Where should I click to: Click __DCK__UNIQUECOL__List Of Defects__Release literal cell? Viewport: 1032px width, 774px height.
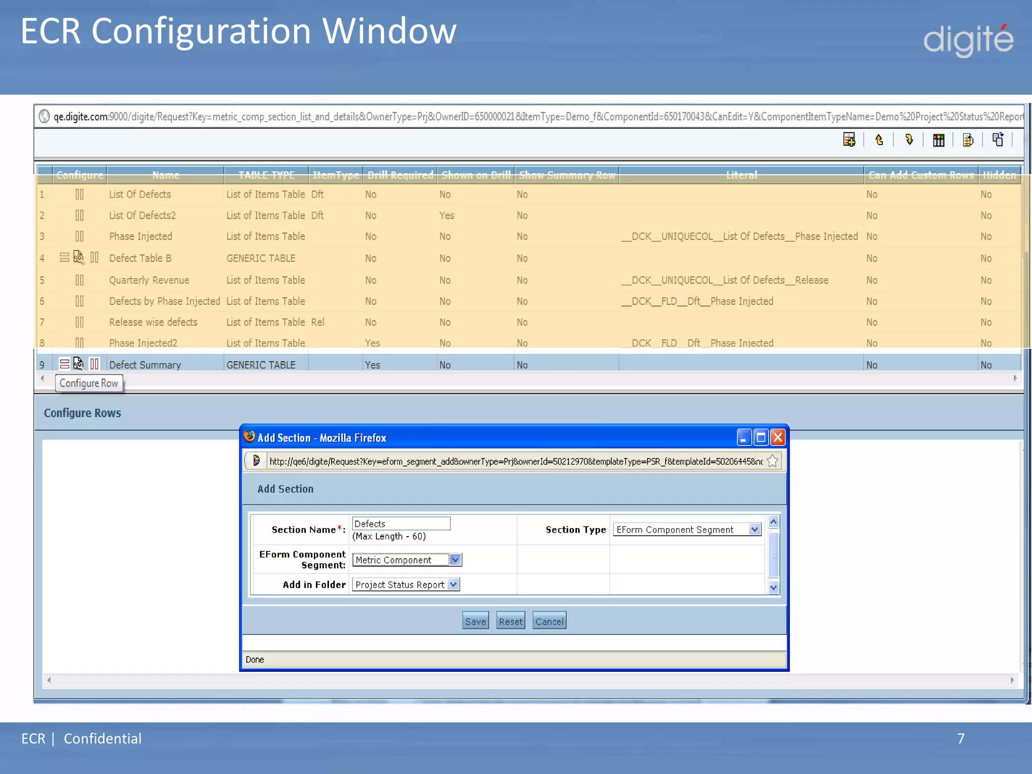(725, 280)
